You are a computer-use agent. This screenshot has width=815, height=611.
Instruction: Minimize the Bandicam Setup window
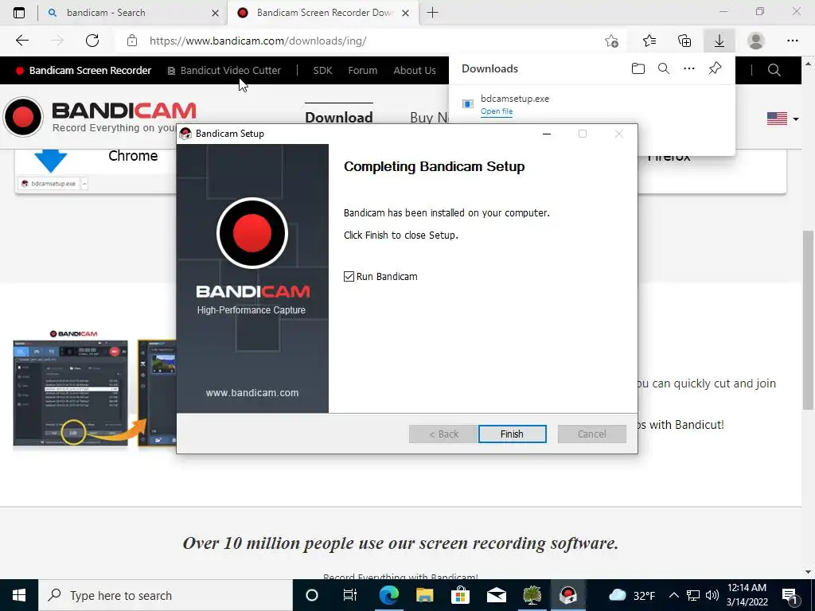[546, 134]
